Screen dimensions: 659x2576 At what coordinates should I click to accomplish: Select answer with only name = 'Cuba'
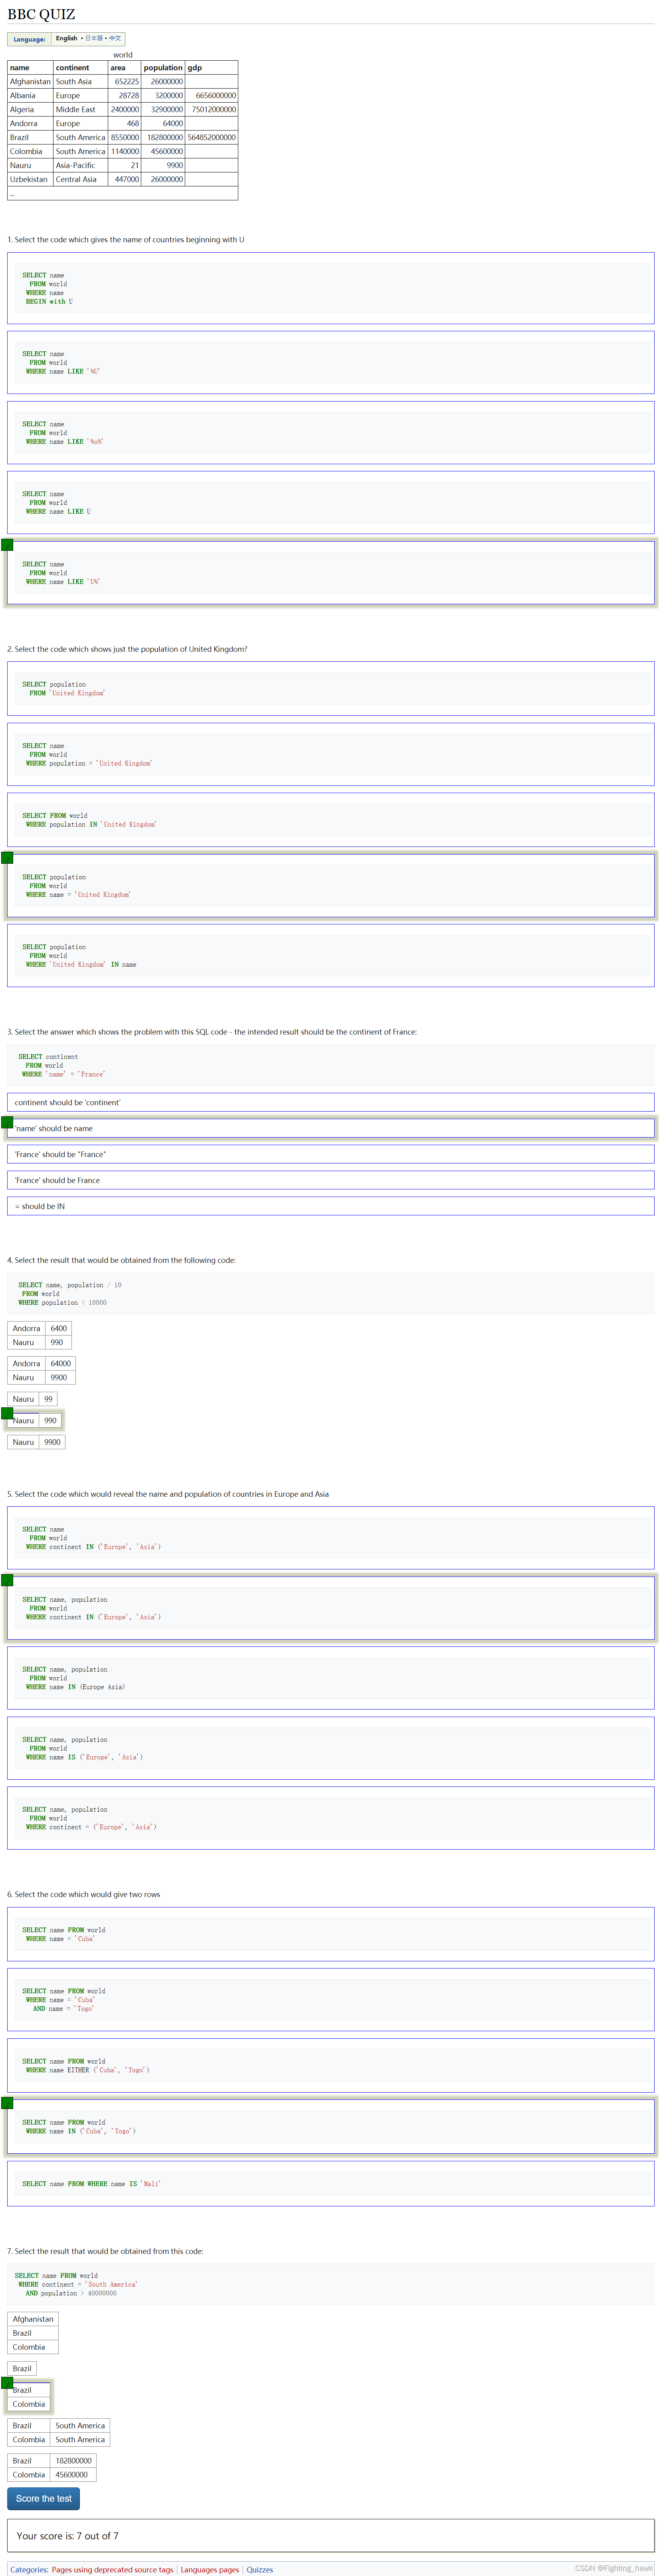pyautogui.click(x=330, y=1934)
